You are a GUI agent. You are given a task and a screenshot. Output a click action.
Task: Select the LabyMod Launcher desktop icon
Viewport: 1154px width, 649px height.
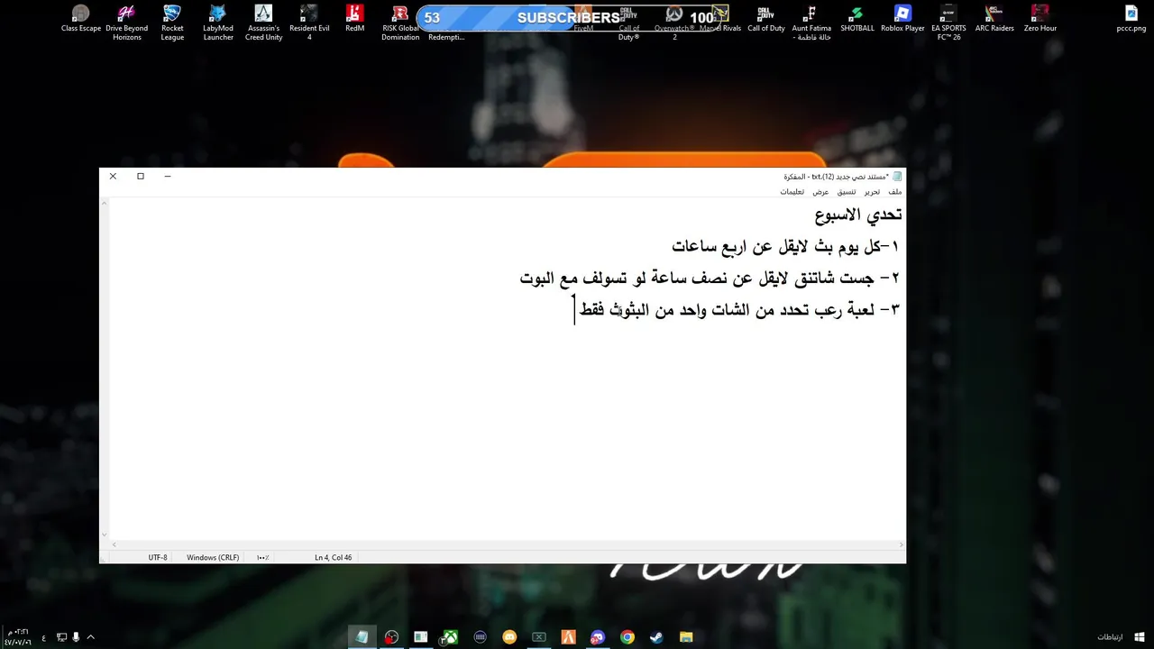[x=218, y=23]
